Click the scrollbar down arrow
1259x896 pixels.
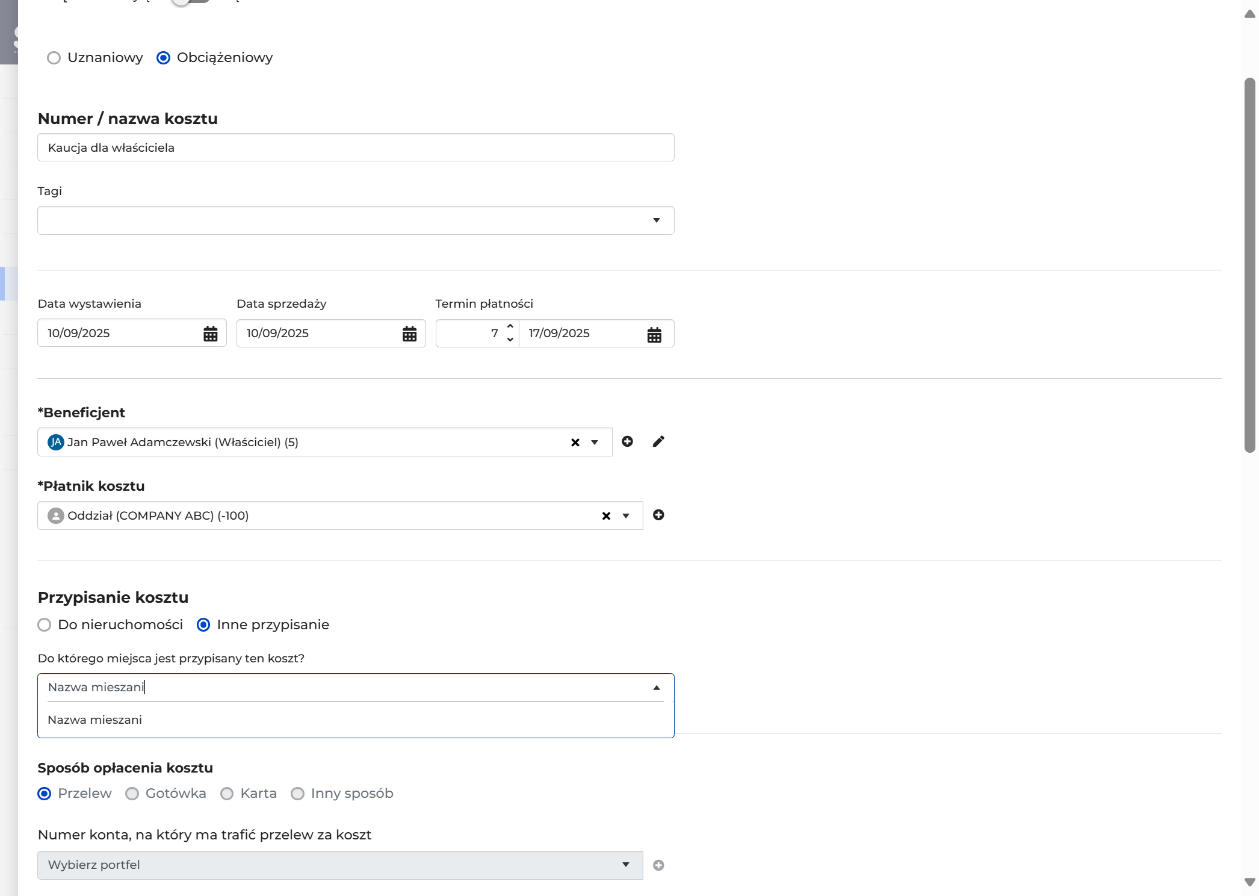[x=1249, y=882]
